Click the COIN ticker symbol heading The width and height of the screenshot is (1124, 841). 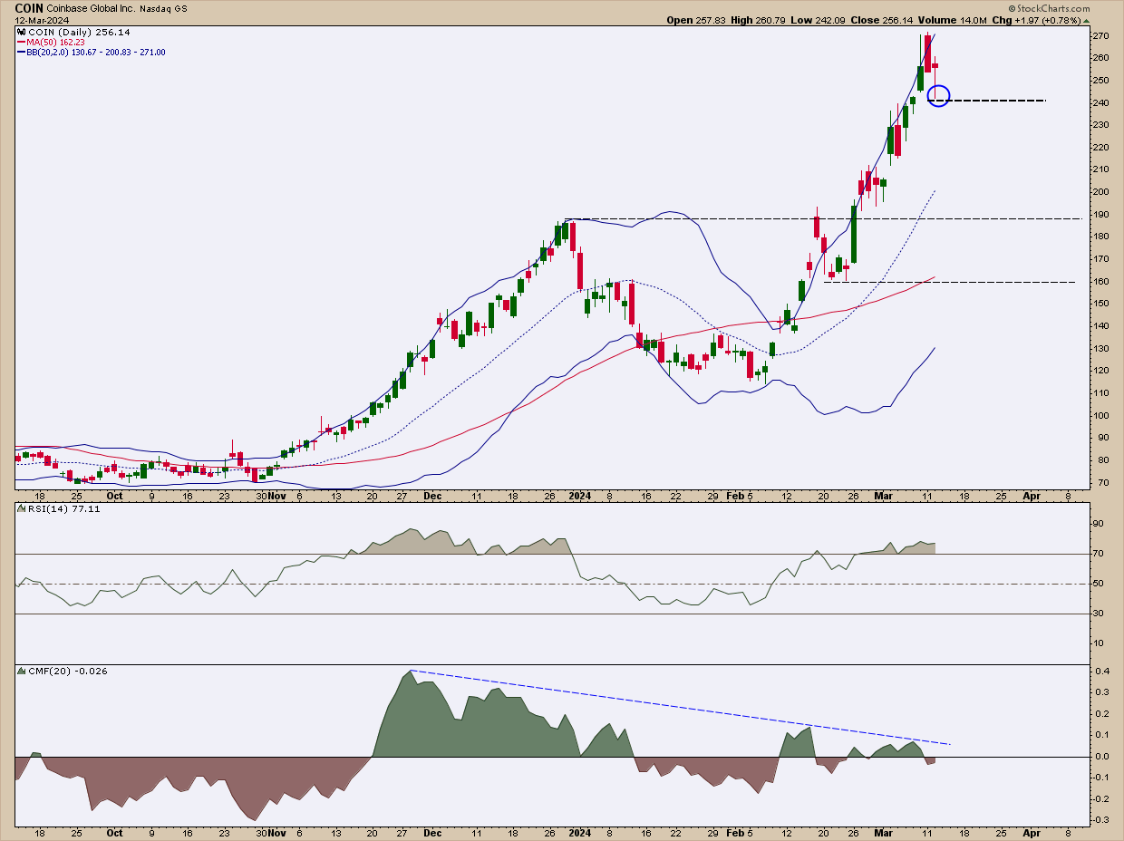coord(28,7)
